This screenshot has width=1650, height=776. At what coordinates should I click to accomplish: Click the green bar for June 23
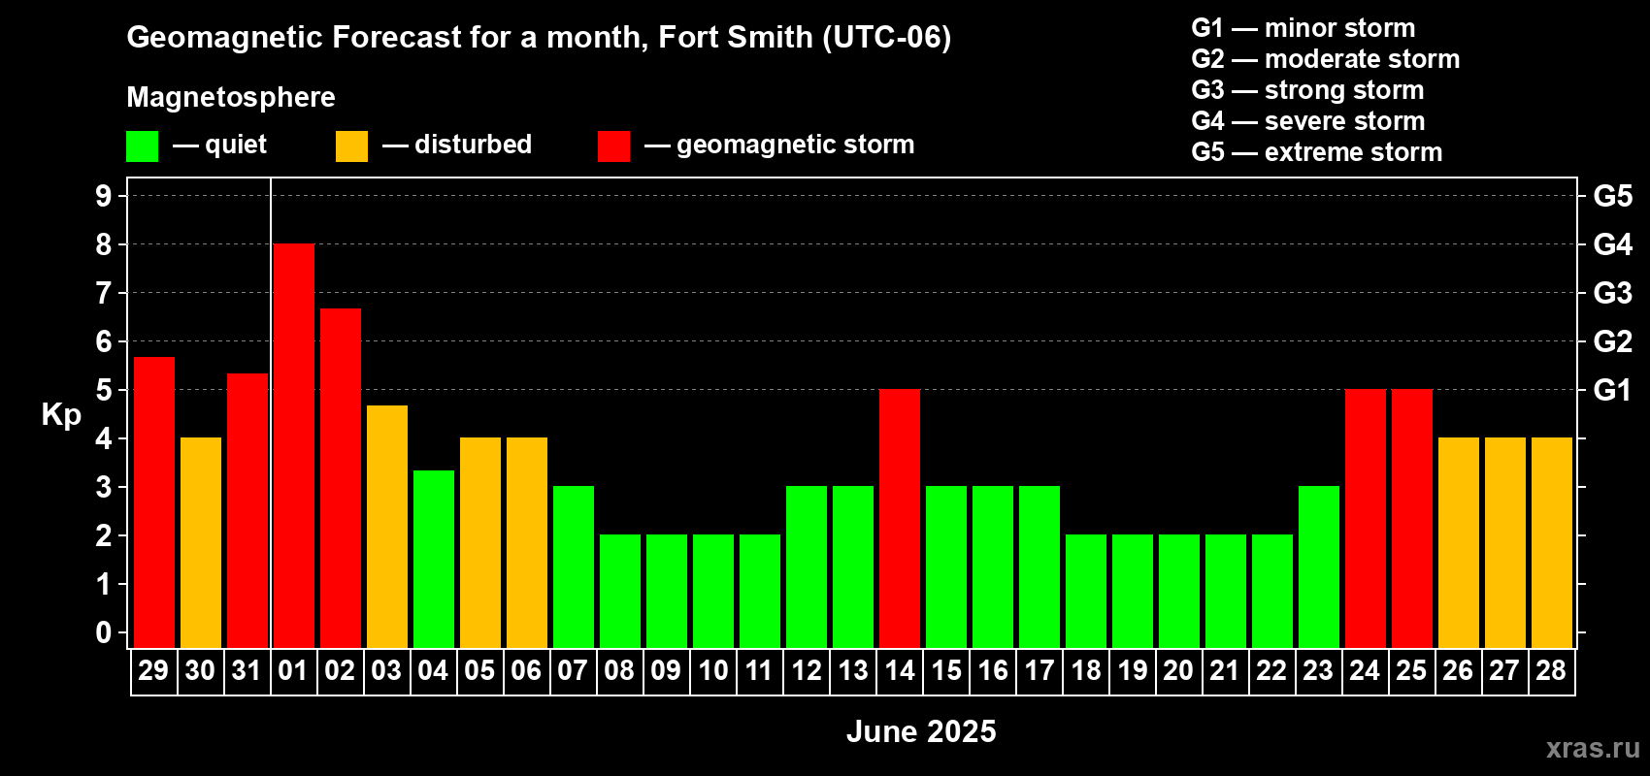pyautogui.click(x=1318, y=567)
